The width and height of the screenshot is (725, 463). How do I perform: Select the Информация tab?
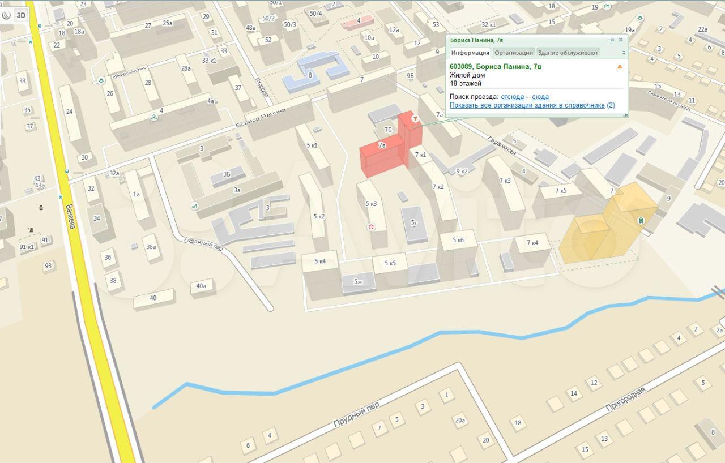470,53
